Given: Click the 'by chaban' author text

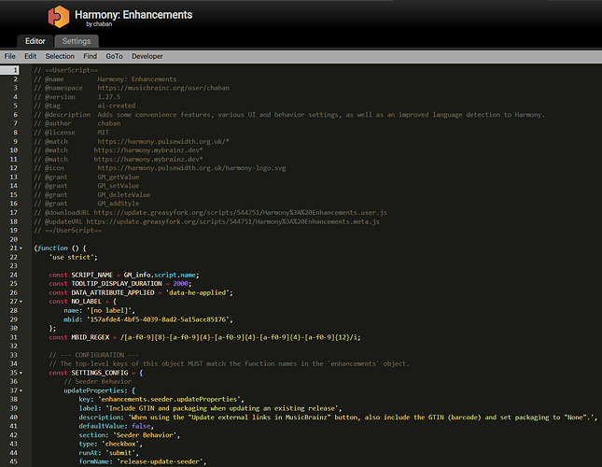Looking at the screenshot, I should (x=99, y=24).
